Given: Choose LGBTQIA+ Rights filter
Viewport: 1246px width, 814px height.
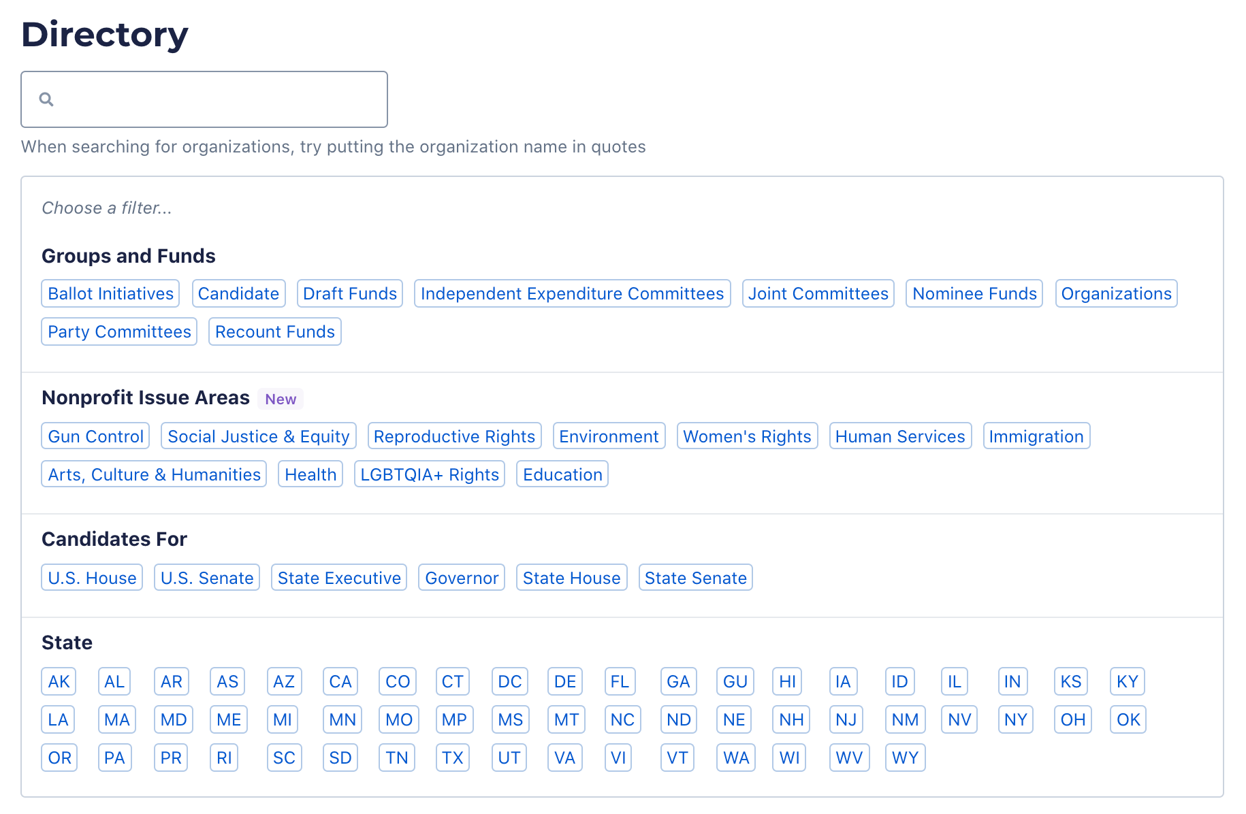Looking at the screenshot, I should click(x=430, y=474).
